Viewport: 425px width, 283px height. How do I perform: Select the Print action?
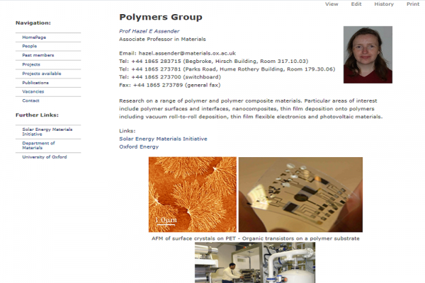413,4
